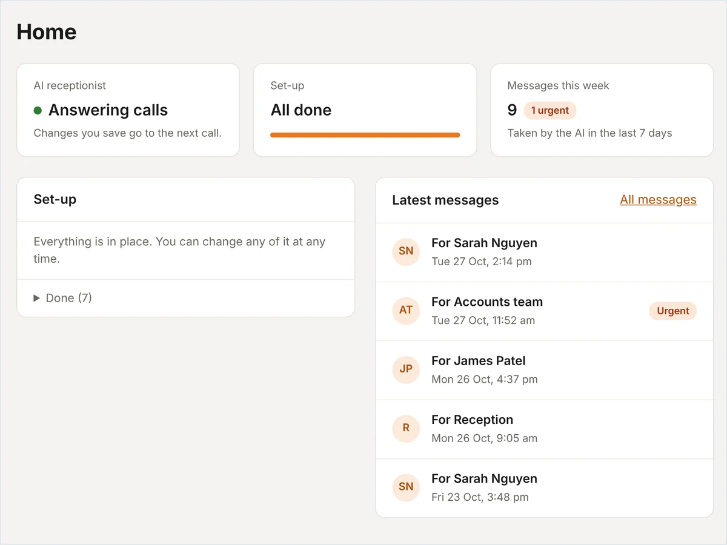Open the All messages link
This screenshot has width=727, height=545.
[658, 200]
